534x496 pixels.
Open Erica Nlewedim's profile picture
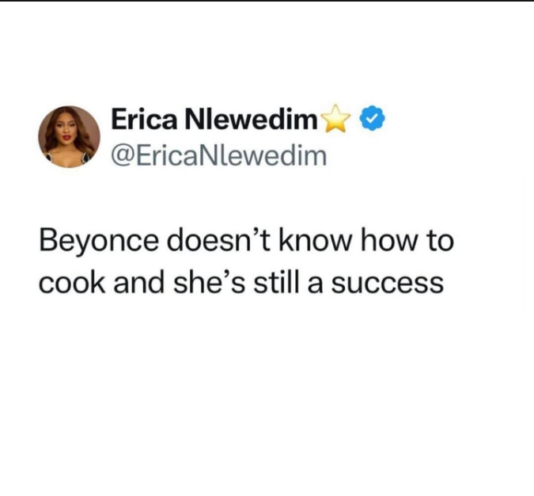[69, 137]
